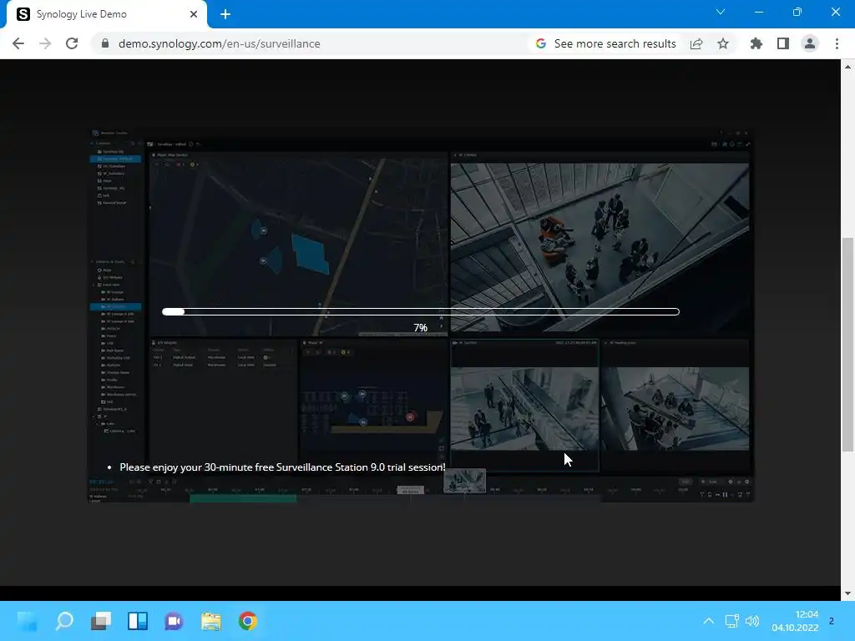855x641 pixels.
Task: Open the network status tray icon
Action: click(731, 621)
